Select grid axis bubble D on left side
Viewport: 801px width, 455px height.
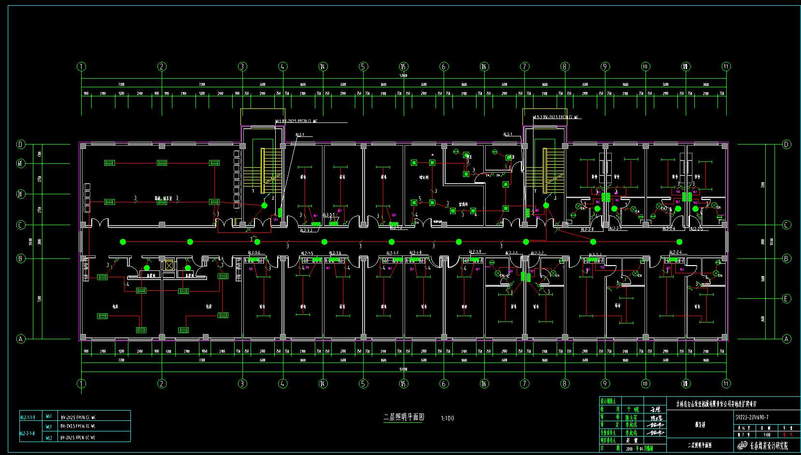coord(21,145)
